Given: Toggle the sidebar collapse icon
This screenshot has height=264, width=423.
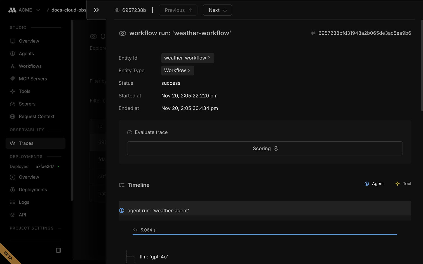Looking at the screenshot, I should coord(58,250).
